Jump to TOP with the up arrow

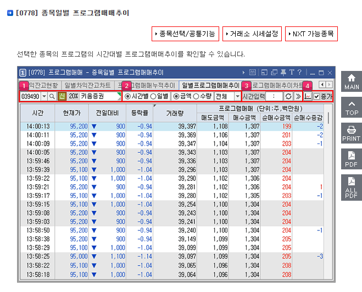pyautogui.click(x=352, y=107)
